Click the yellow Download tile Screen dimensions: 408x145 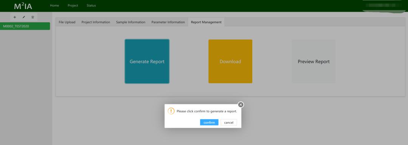click(x=230, y=61)
